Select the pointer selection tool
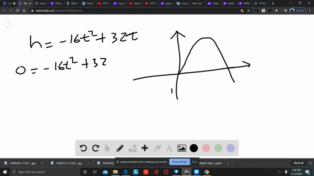This screenshot has width=314, height=176. click(108, 148)
